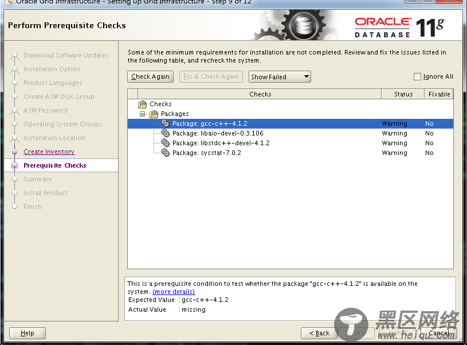This screenshot has height=345, width=467.
Task: Click the Summary step
Action: pos(37,179)
